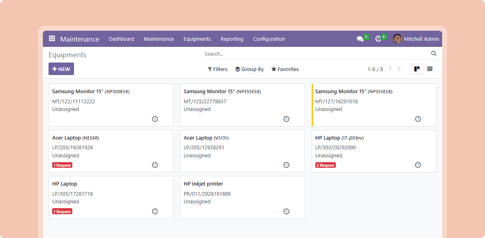This screenshot has height=238, width=485.
Task: Open the activities clock icon in navbar
Action: tap(378, 39)
